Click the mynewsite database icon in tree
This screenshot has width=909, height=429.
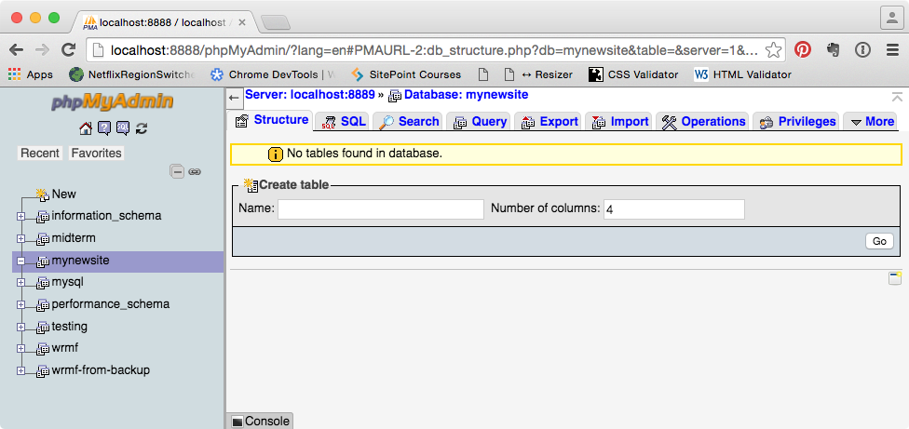click(43, 261)
